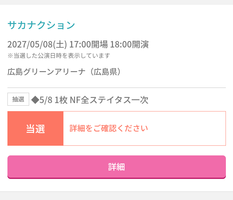Click the gray strip above the card
Viewport: 233px width, 200px height.
tap(116, 2)
